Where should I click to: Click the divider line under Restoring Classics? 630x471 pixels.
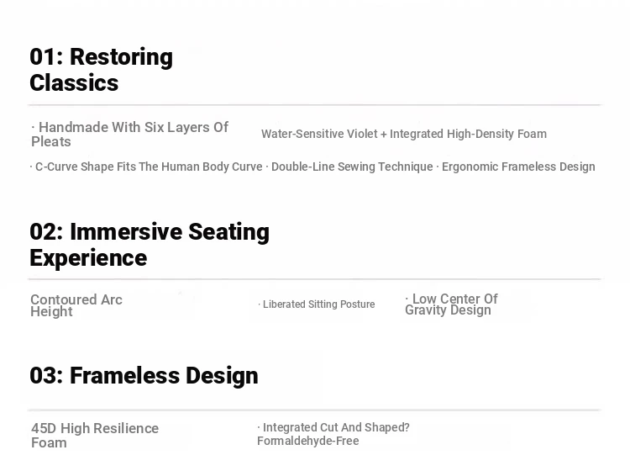[315, 105]
